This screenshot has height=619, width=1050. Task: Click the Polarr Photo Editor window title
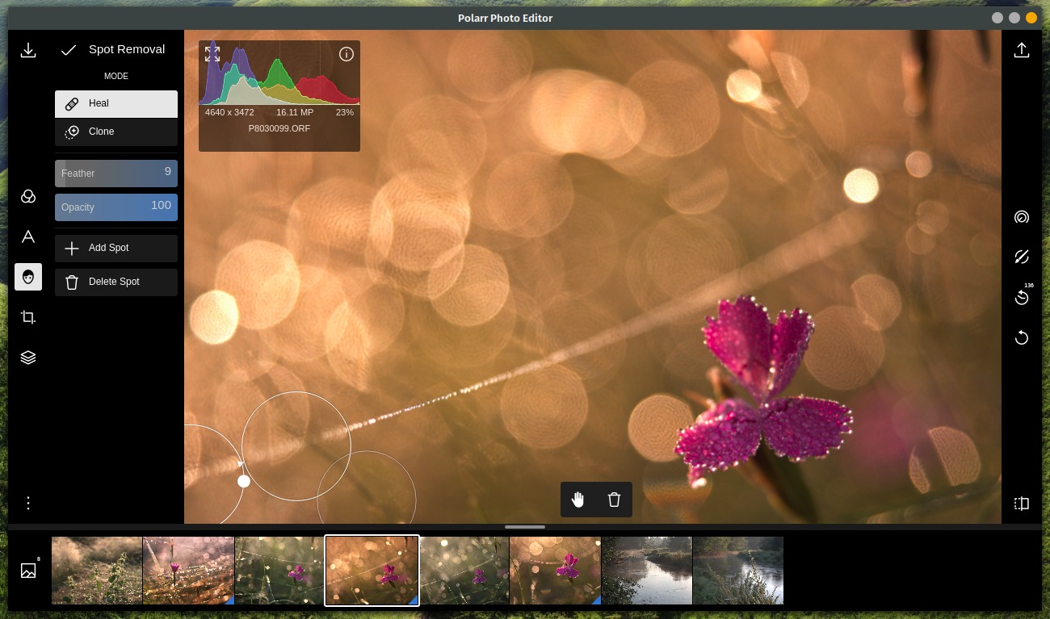point(505,18)
